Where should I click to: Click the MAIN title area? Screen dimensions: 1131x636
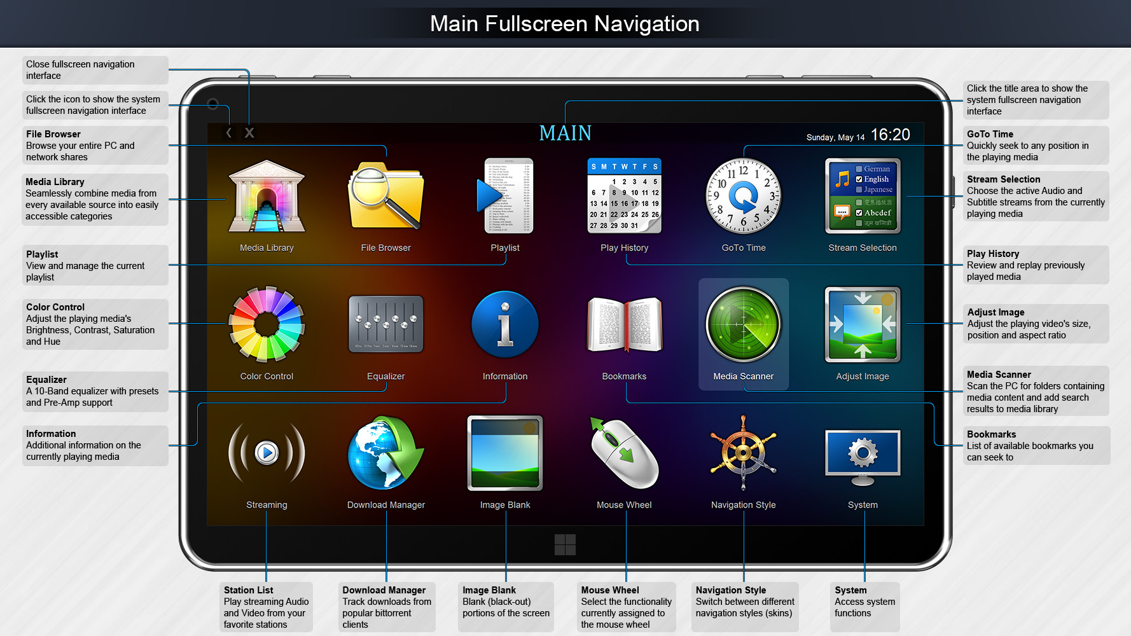coord(565,133)
